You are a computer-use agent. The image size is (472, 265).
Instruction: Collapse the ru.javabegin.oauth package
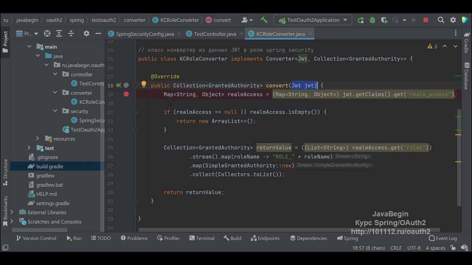pyautogui.click(x=46, y=65)
